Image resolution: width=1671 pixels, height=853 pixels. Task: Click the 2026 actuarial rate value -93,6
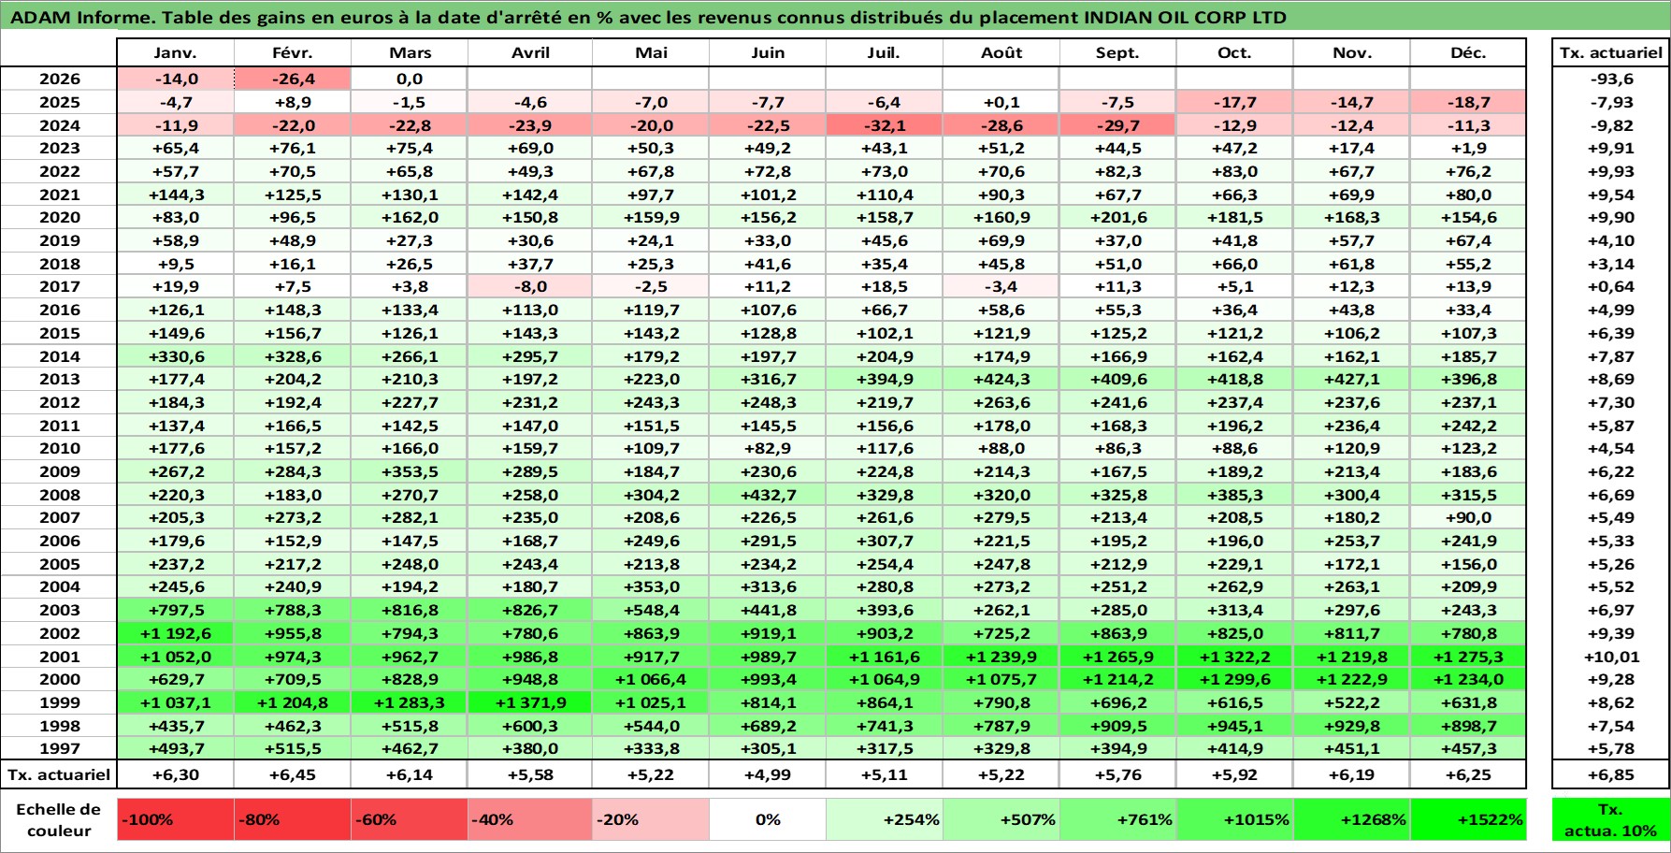(x=1610, y=80)
